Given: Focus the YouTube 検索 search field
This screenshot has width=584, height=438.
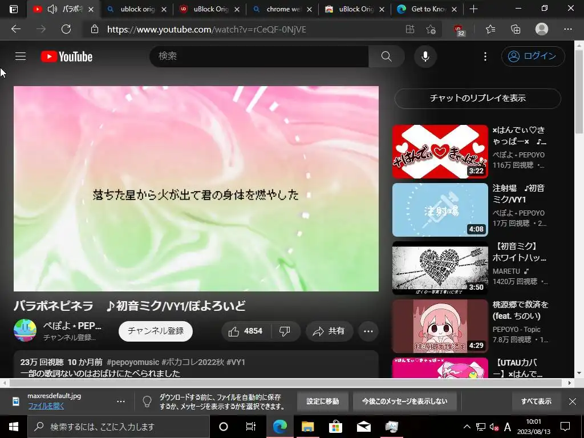Looking at the screenshot, I should (259, 56).
